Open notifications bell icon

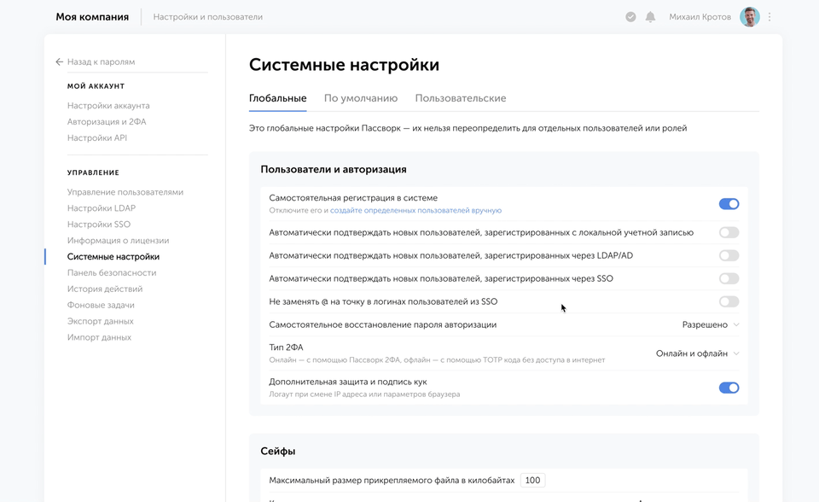coord(650,17)
